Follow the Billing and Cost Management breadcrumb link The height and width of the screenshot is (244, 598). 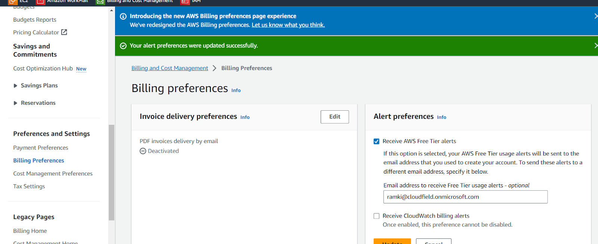point(170,68)
